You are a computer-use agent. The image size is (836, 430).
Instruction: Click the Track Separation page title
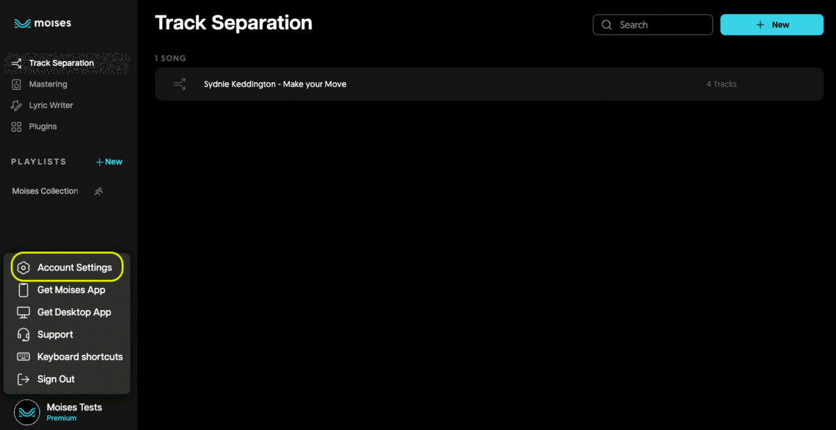click(233, 23)
